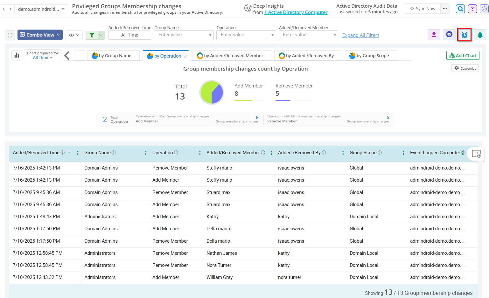
Task: Open the column chooser icon on the table header
Action: point(476,154)
